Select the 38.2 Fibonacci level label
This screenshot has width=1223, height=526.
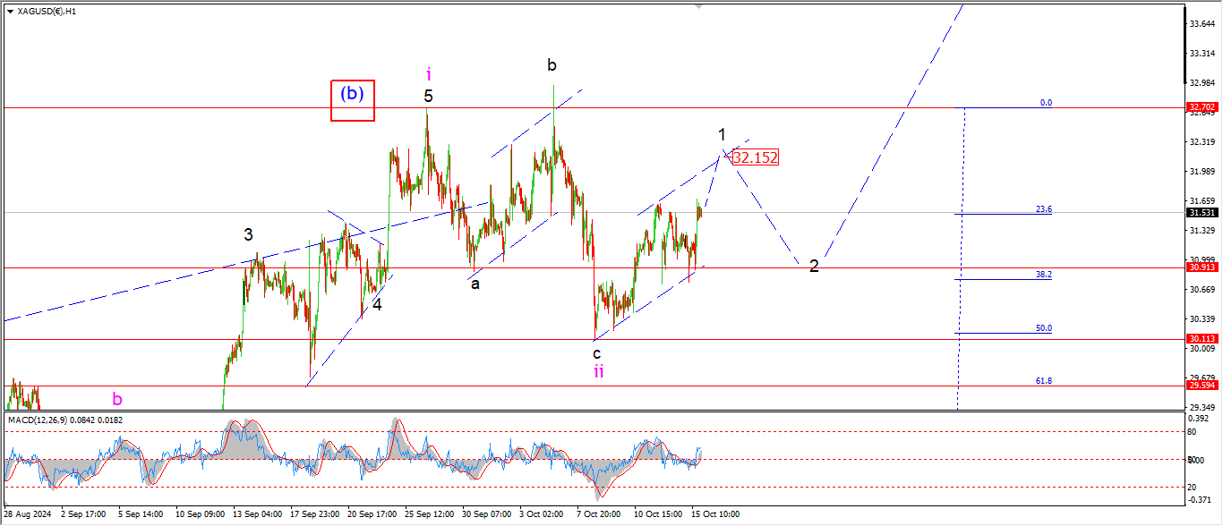pos(1044,275)
